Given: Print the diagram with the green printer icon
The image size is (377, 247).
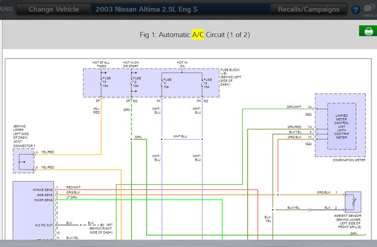Looking at the screenshot, I should click(368, 31).
